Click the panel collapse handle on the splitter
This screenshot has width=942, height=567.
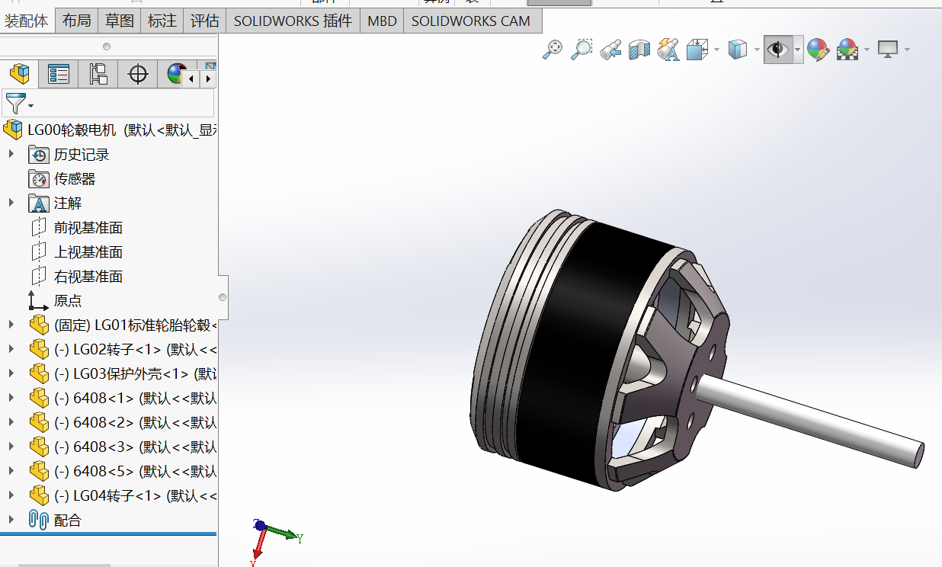223,297
